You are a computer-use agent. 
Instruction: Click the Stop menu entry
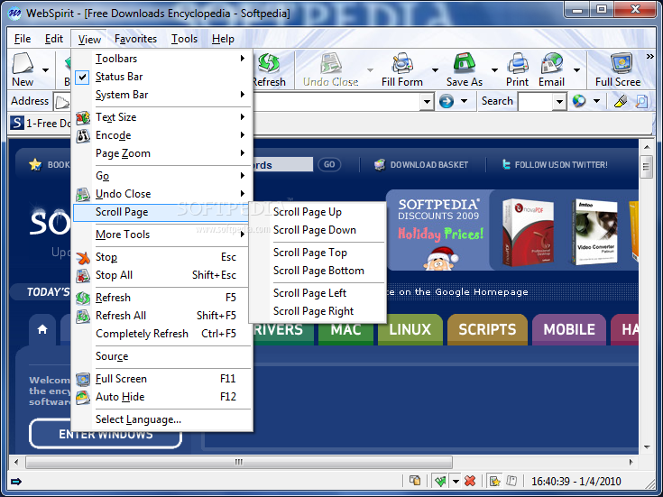[x=162, y=257]
